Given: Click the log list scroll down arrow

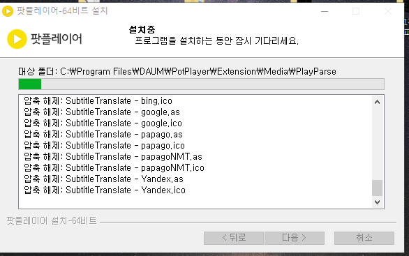Looking at the screenshot, I should pyautogui.click(x=377, y=202).
